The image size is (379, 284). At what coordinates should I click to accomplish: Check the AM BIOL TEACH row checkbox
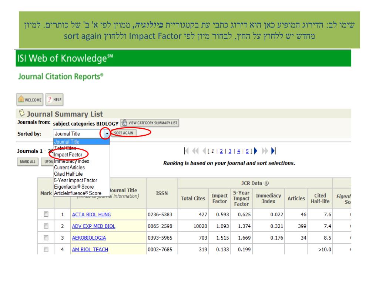[46, 249]
